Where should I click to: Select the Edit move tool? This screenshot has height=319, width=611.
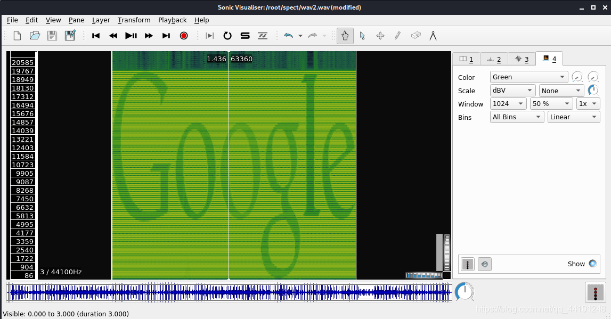pyautogui.click(x=380, y=36)
